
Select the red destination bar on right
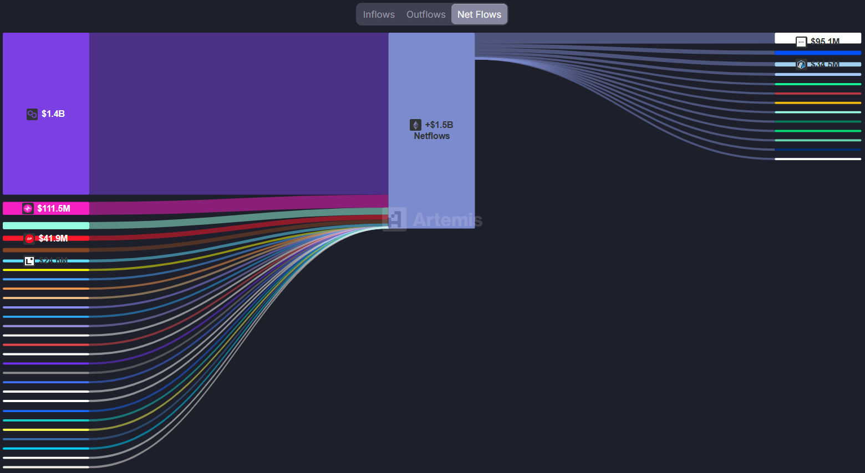pos(818,94)
